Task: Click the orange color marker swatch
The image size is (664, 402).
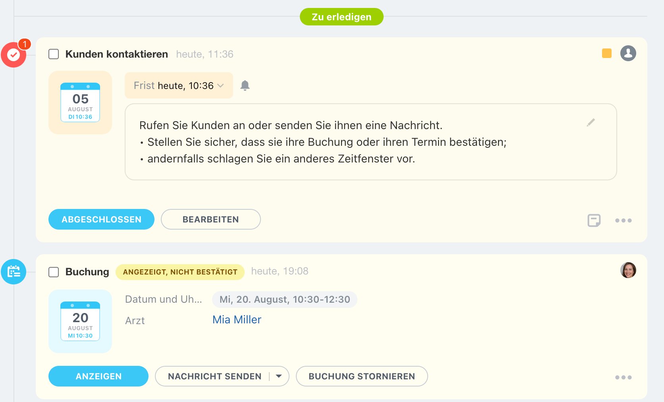Action: 606,53
